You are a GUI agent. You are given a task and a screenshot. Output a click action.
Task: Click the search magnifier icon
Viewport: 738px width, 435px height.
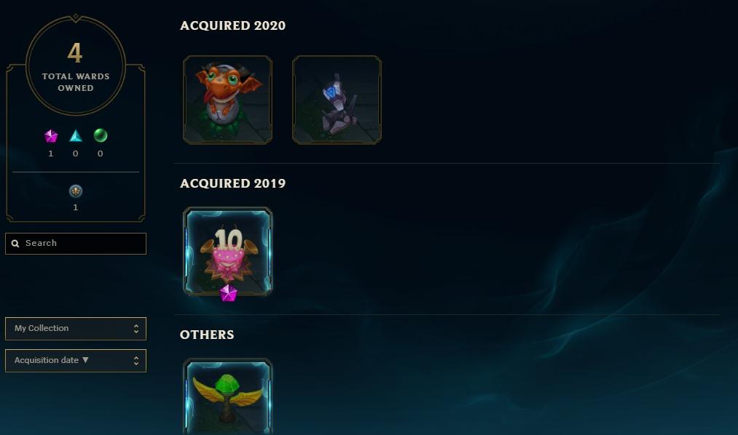(x=15, y=244)
